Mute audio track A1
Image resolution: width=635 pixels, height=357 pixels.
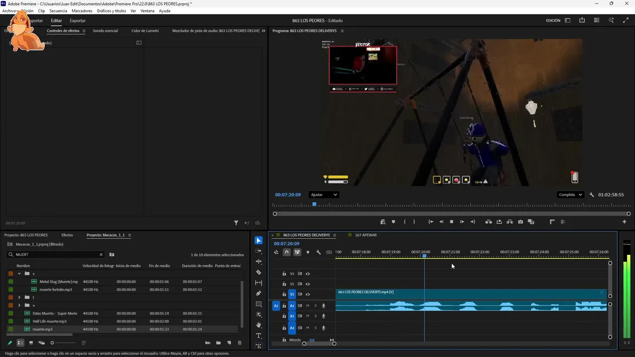pos(308,306)
